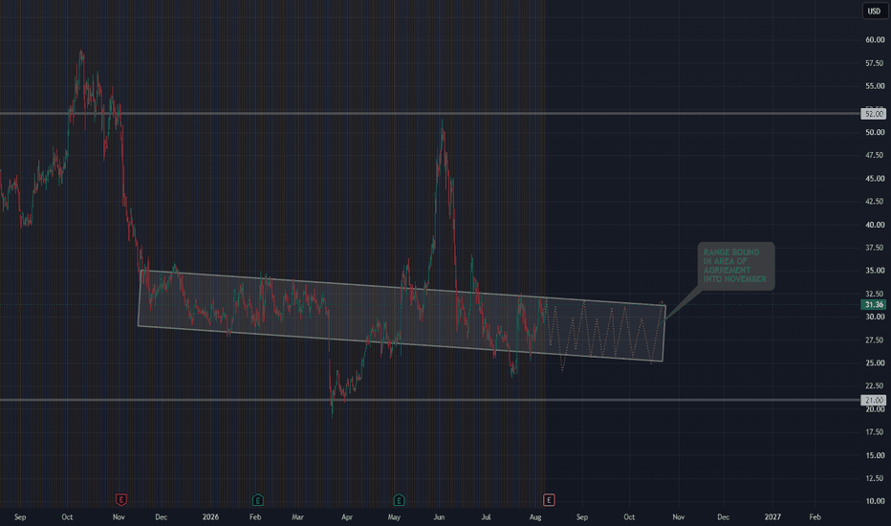Open the green February earnings marker
This screenshot has width=891, height=526.
[x=257, y=500]
